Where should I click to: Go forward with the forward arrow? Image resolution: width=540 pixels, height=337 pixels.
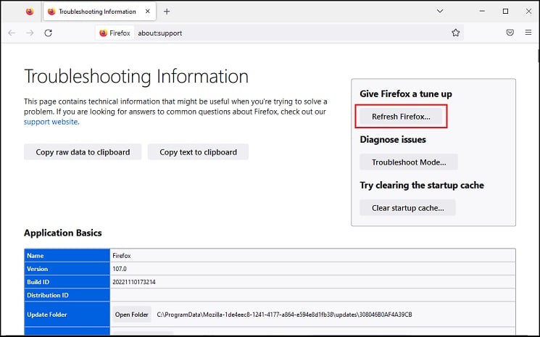pos(30,33)
